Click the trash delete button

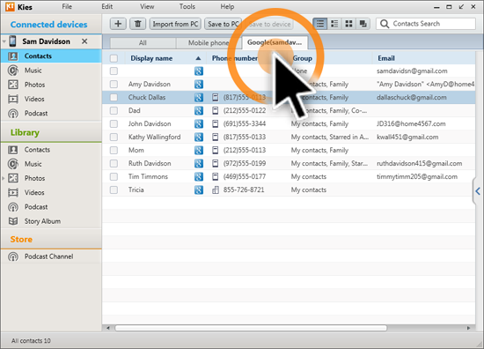pos(137,24)
